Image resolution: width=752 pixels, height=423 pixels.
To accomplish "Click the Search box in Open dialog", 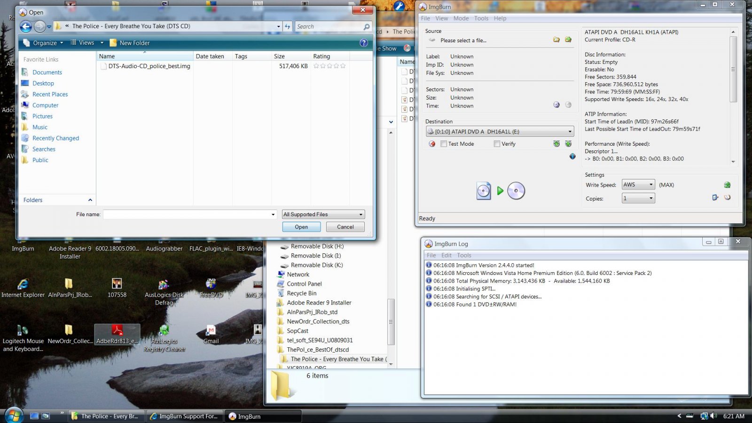I will 329,27.
